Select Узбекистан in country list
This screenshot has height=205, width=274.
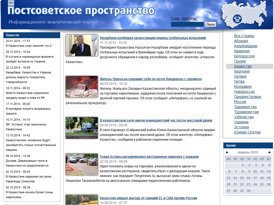point(244,117)
